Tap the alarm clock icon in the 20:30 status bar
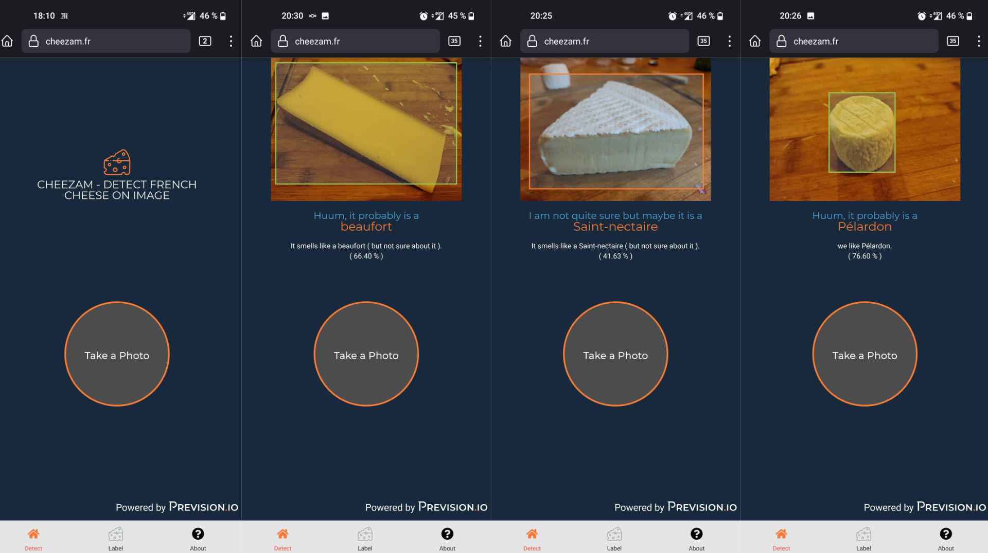Image resolution: width=988 pixels, height=553 pixels. pos(424,16)
